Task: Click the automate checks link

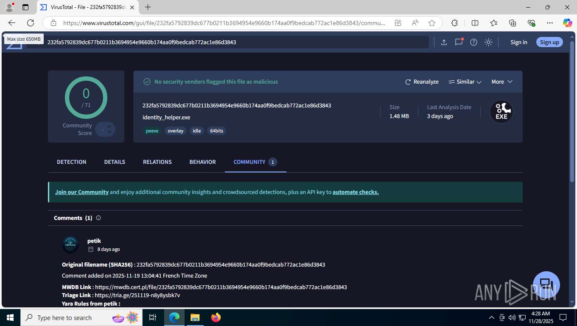Action: [x=356, y=192]
